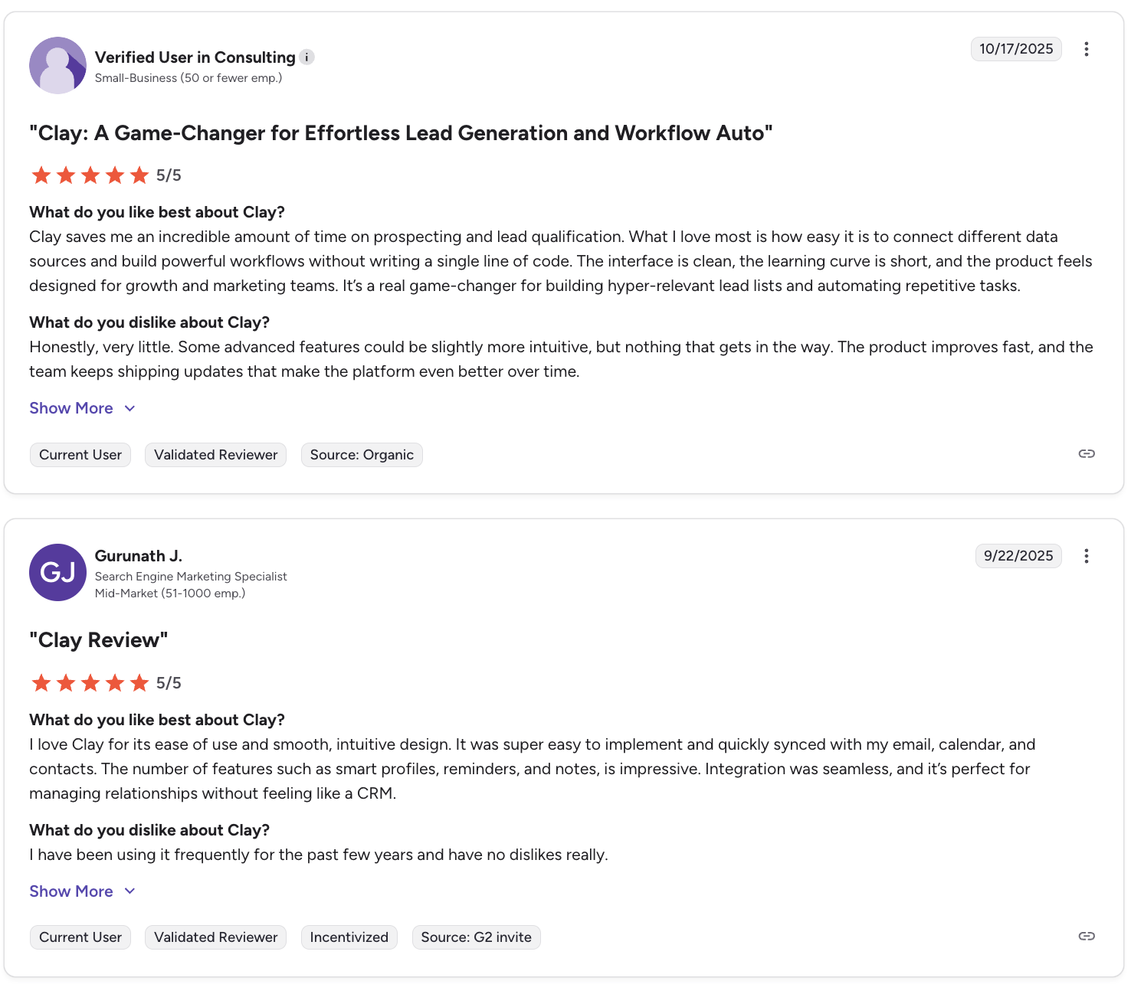
Task: Click the GJ initials avatar
Action: pos(57,572)
